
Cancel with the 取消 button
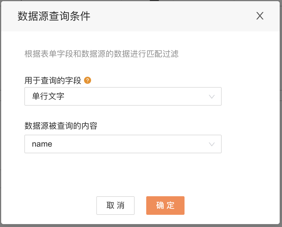pos(115,206)
